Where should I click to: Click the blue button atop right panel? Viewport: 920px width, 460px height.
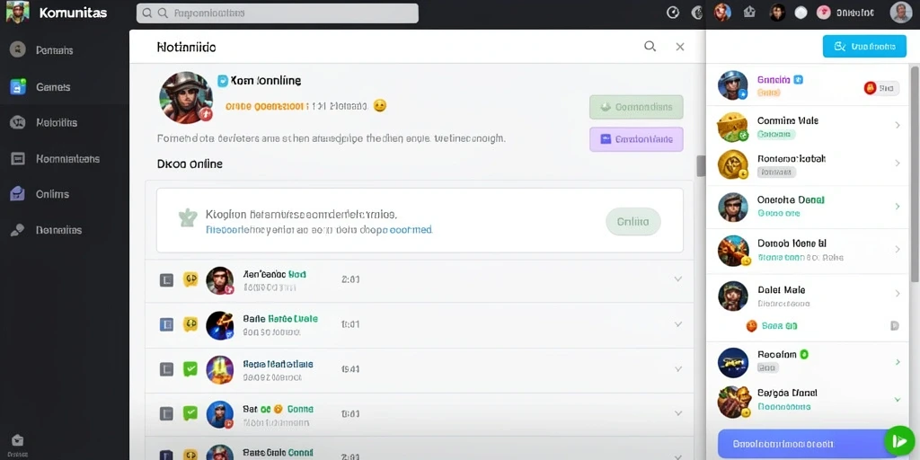click(864, 47)
